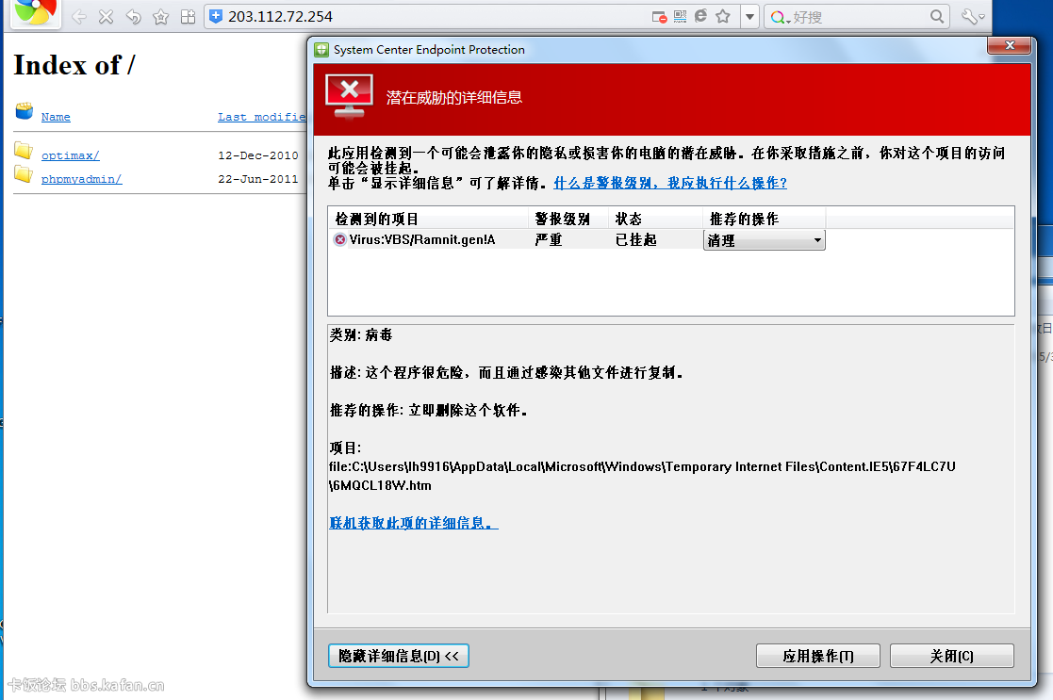Click the 类别: 病毒 text line

tap(361, 334)
